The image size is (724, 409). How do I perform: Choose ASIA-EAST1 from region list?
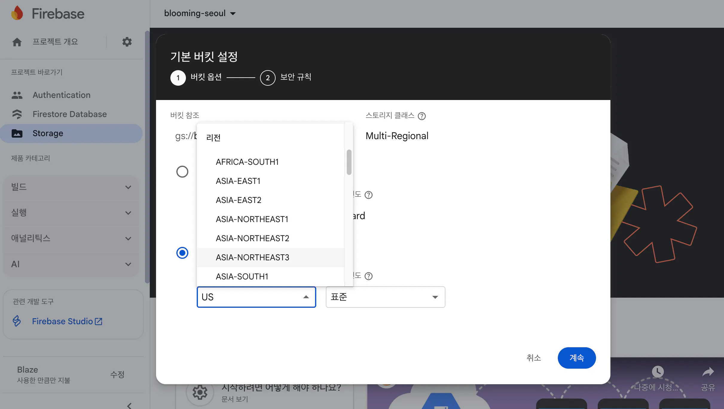(x=238, y=181)
